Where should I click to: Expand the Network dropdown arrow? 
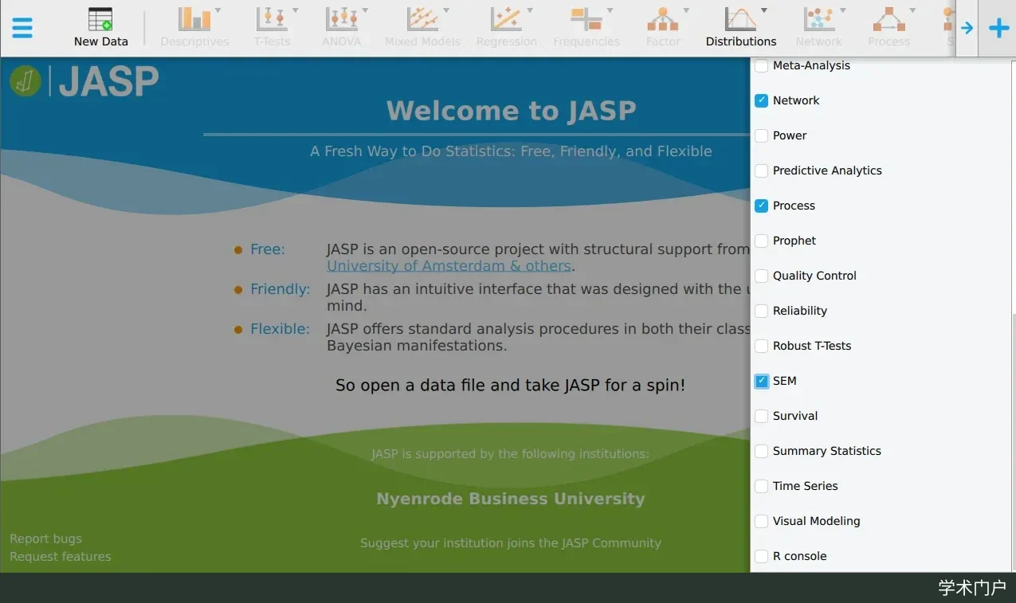point(842,11)
